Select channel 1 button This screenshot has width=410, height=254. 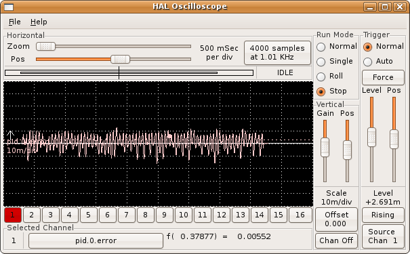pos(12,215)
